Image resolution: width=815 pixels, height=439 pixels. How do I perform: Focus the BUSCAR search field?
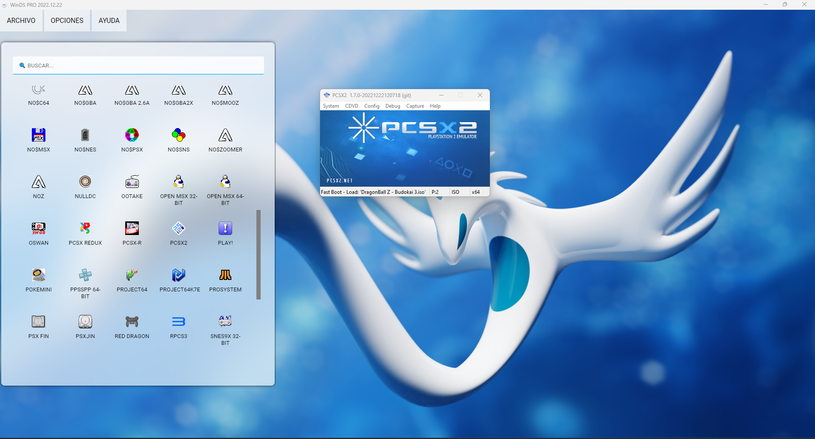[x=138, y=65]
